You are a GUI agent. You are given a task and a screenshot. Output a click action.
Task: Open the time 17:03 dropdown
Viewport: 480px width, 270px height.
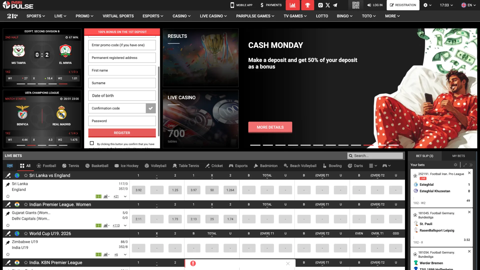pyautogui.click(x=446, y=5)
